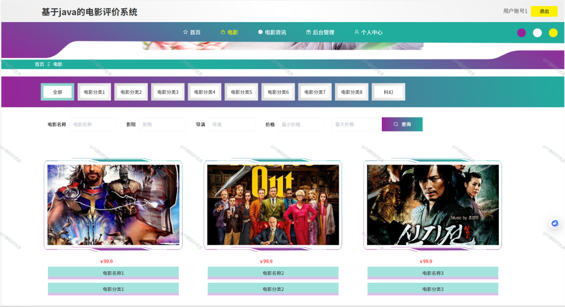Click the 查询 search button
This screenshot has width=565, height=307.
[402, 124]
